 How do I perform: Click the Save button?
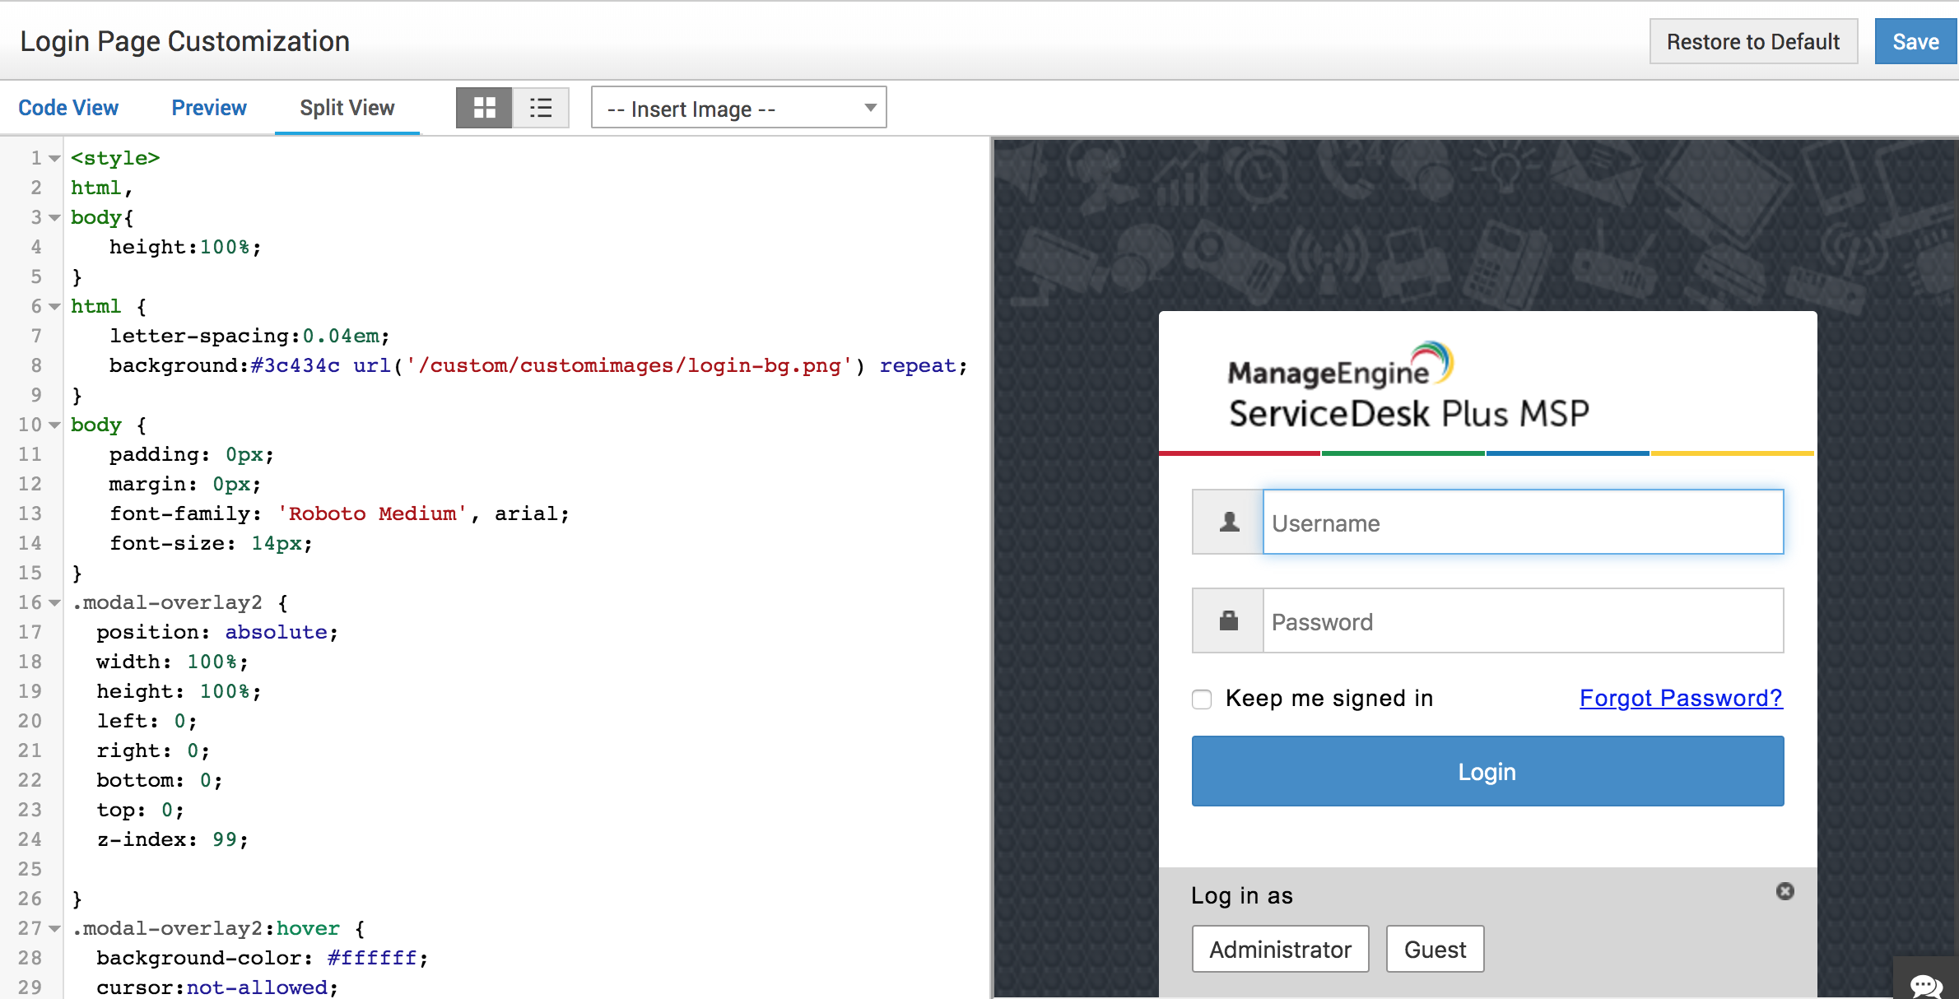[x=1917, y=41]
